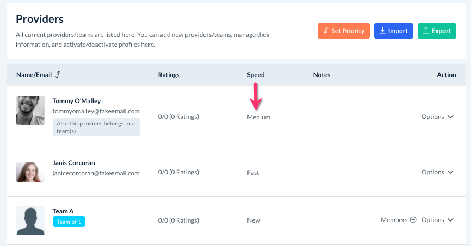Click the 'belongs to a team(s)' badge
Screen dimensions: 471x246
point(96,127)
